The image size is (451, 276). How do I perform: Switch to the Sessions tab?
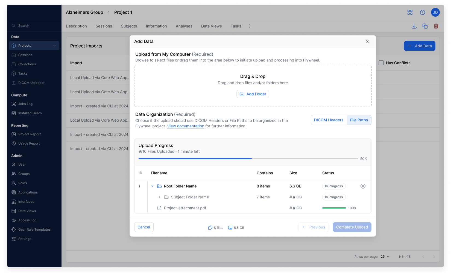(104, 26)
